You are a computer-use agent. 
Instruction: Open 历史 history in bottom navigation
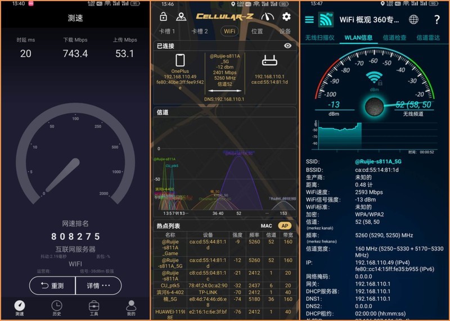pos(57,308)
